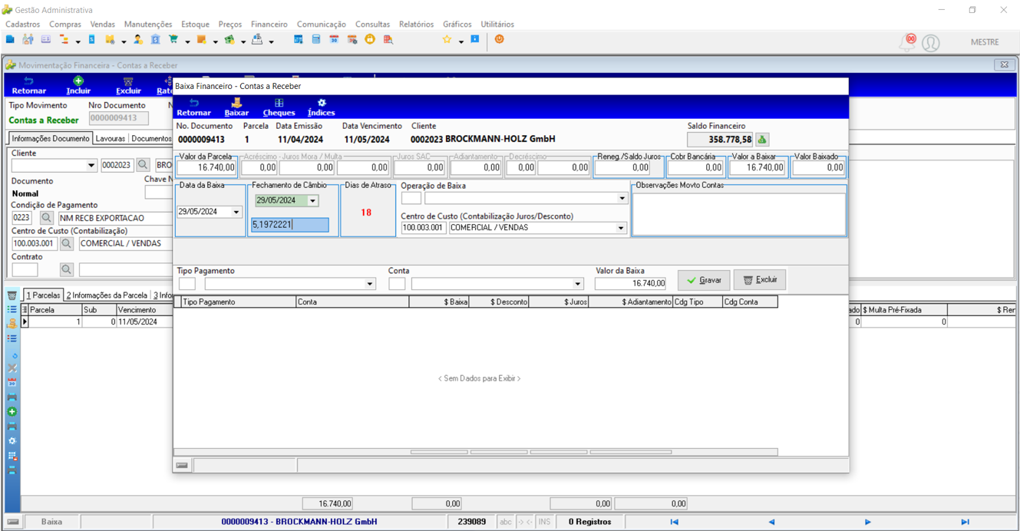Screen dimensions: 1020x531
Task: Click the Excluir button beside Gravar
Action: (760, 280)
